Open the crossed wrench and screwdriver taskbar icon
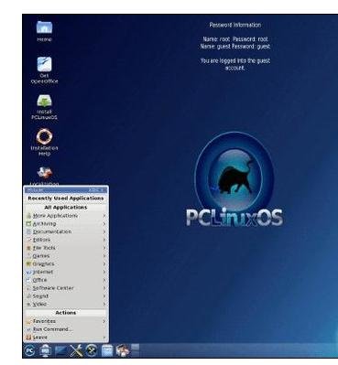Screen dimensions: 338x365 point(76,350)
